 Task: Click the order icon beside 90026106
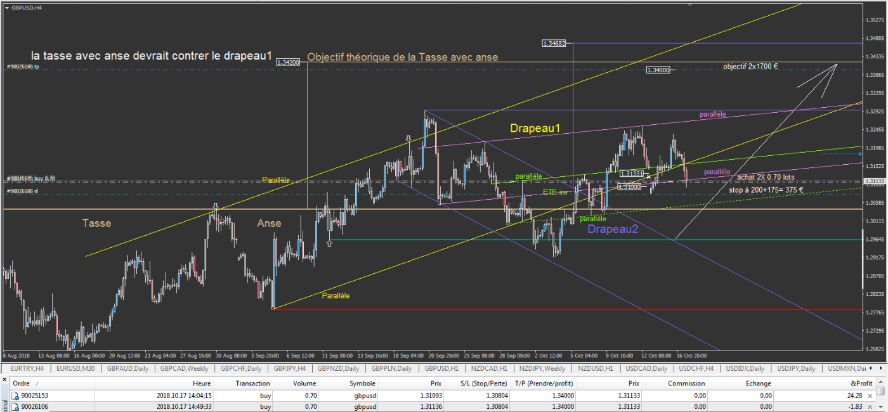coord(14,406)
